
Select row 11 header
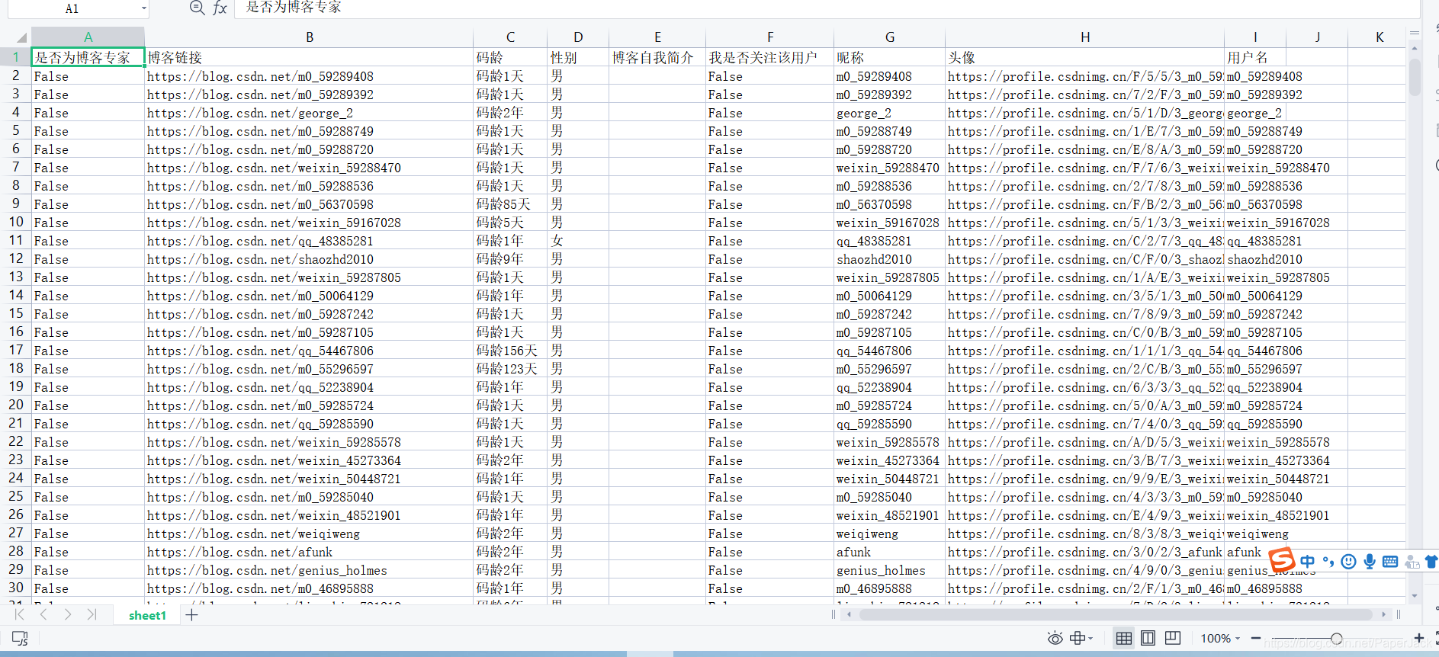[x=15, y=241]
